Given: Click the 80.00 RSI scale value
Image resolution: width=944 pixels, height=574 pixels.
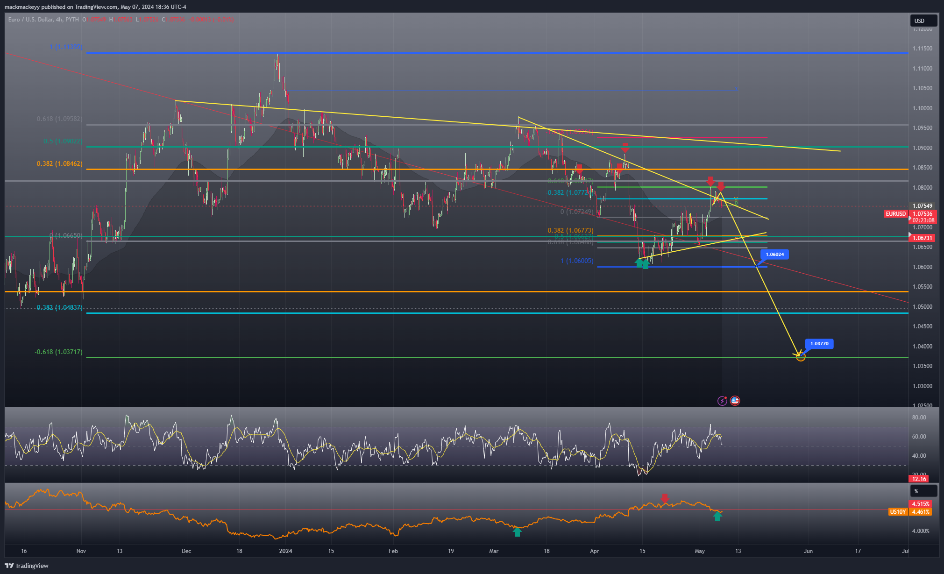Looking at the screenshot, I should 919,418.
